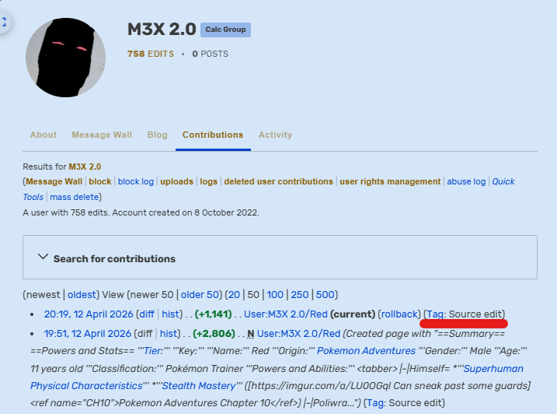Open user rights management link
This screenshot has height=414, width=557.
390,181
